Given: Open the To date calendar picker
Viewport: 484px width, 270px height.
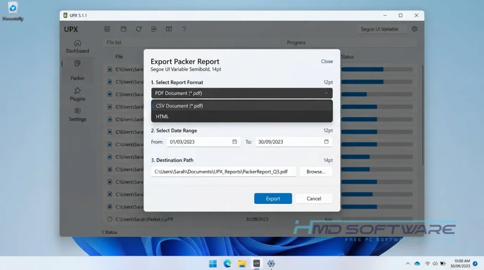Looking at the screenshot, I should pos(326,142).
